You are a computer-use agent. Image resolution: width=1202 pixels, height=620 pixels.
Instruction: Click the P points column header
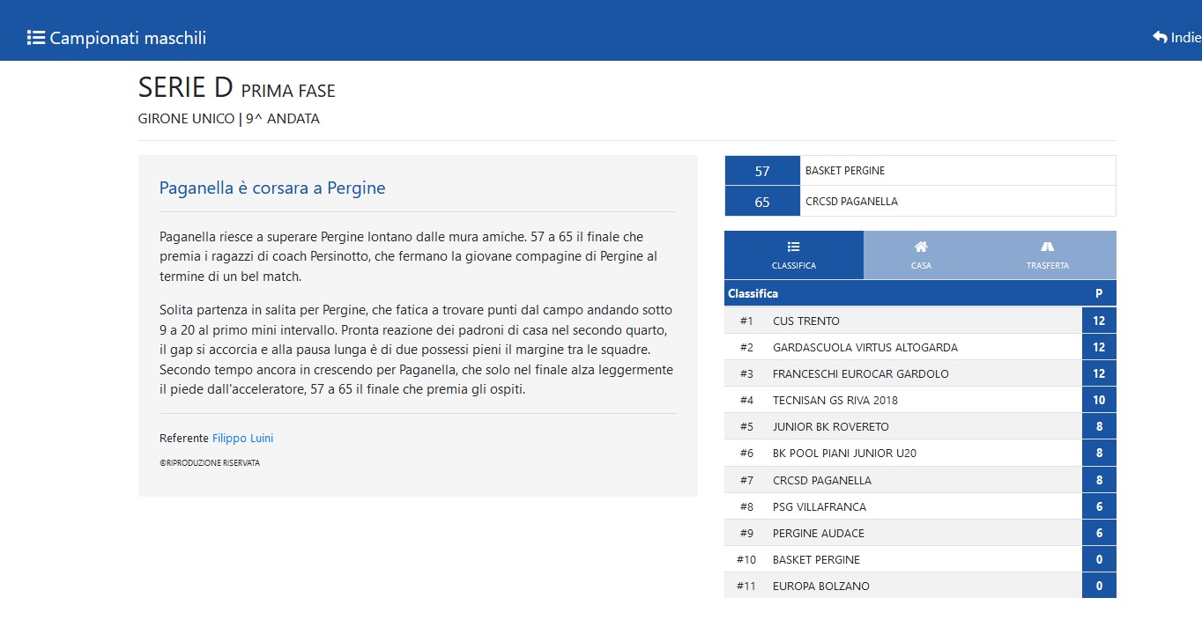pos(1099,293)
